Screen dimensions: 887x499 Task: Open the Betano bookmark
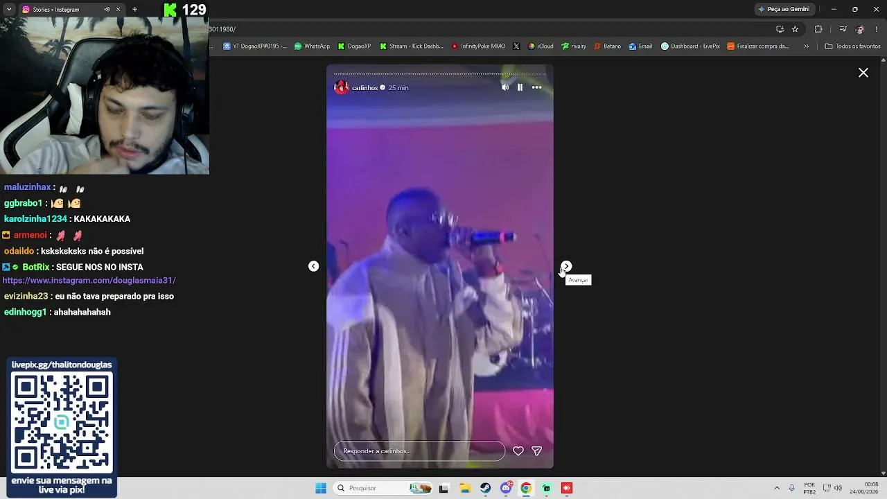[607, 46]
